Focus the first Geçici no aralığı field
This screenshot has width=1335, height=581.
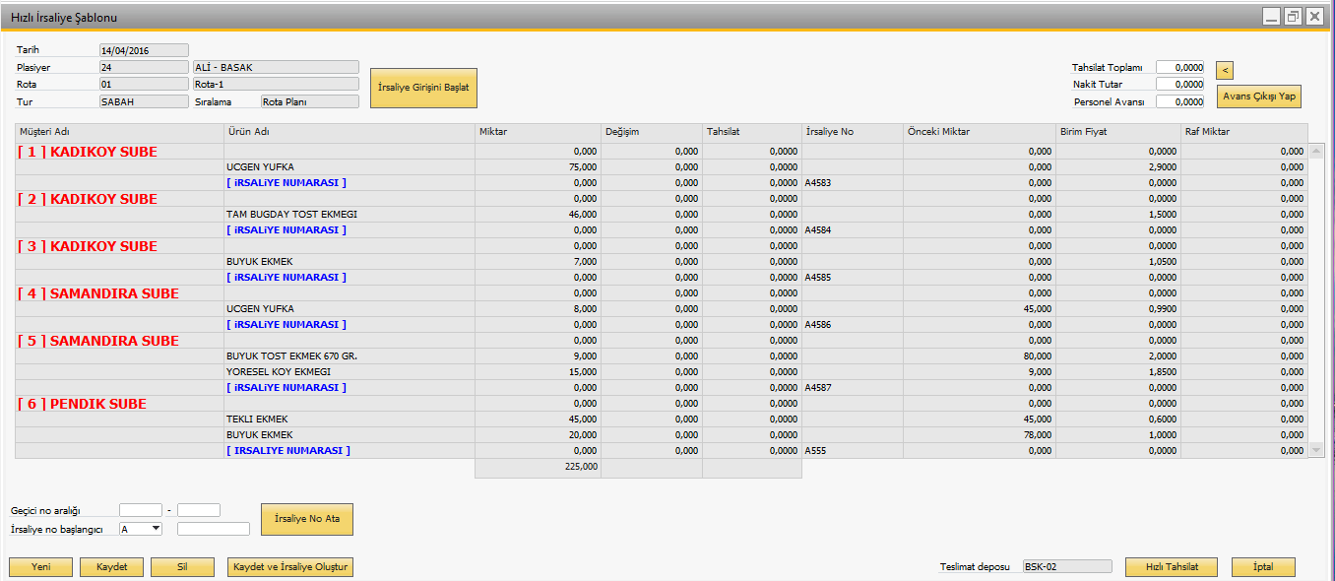pyautogui.click(x=140, y=510)
